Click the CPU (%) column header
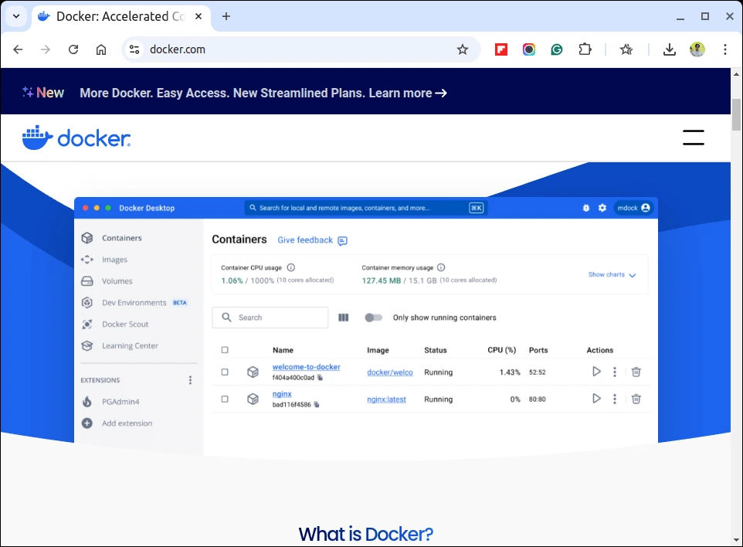Screen dimensions: 743x547 pyautogui.click(x=502, y=350)
